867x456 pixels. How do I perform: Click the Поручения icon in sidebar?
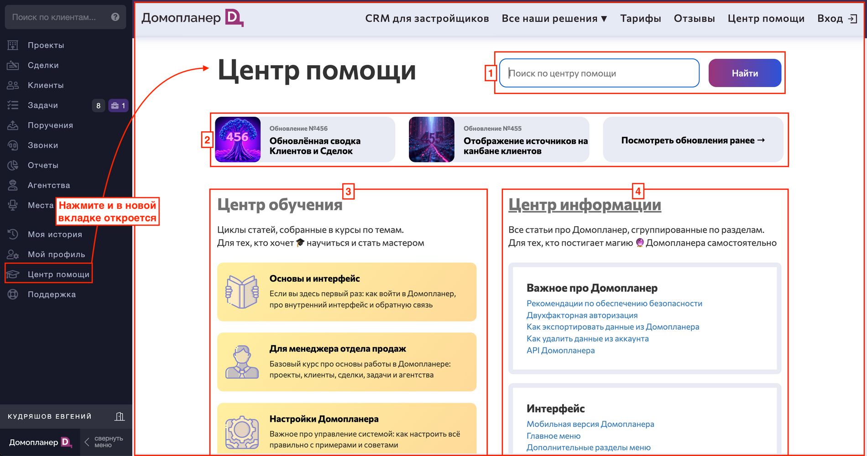click(13, 125)
